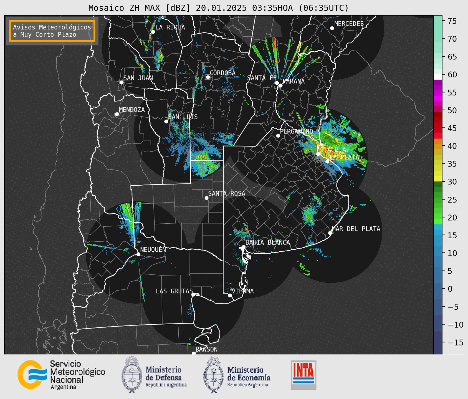
Task: Click the BAHÍA BLANCA map label
Action: point(268,243)
